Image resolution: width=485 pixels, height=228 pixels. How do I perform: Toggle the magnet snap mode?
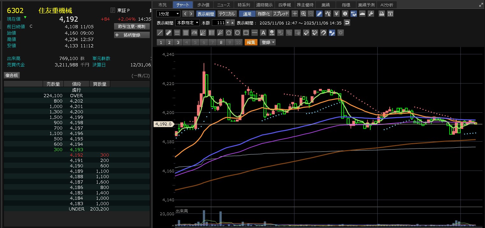point(323,33)
